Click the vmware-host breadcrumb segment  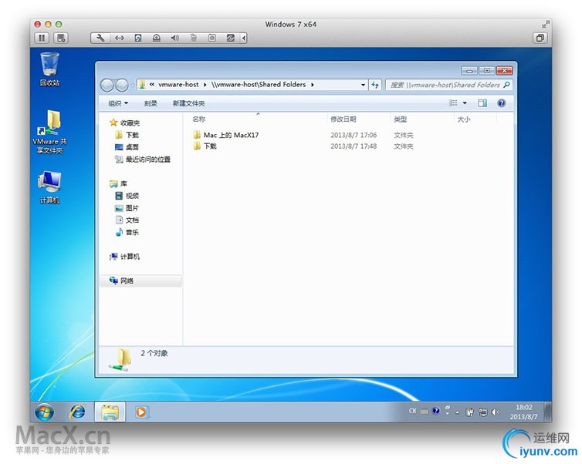[x=178, y=85]
